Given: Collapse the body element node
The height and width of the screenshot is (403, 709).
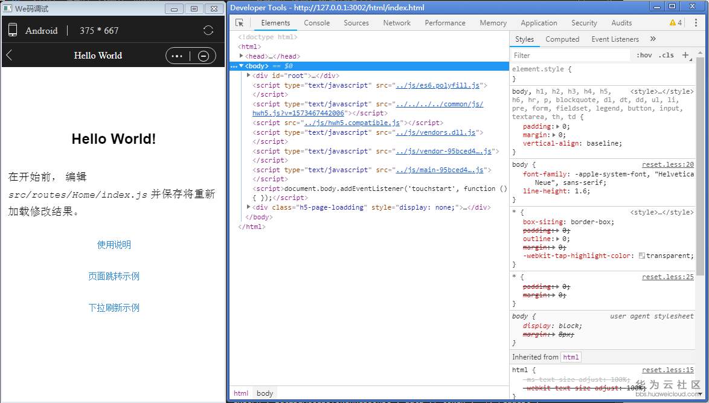Looking at the screenshot, I should (x=242, y=66).
